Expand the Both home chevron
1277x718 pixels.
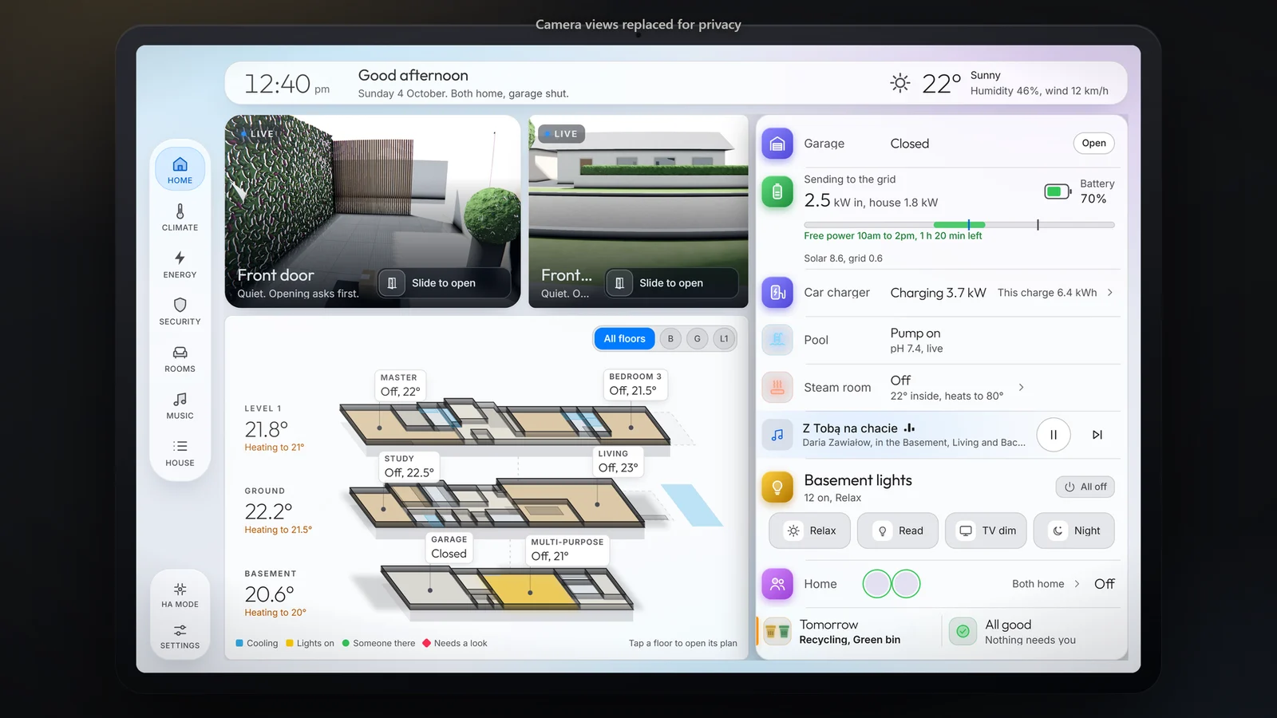point(1077,584)
